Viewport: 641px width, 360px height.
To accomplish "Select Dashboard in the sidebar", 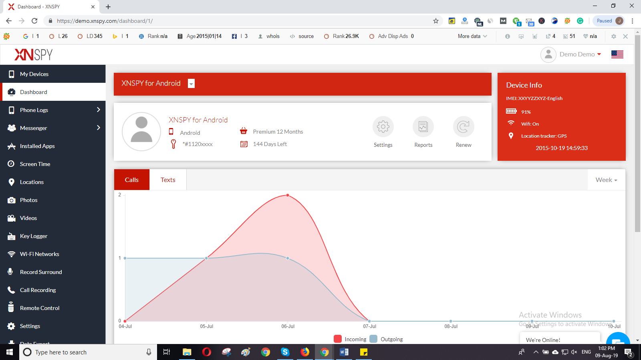I will tap(54, 92).
